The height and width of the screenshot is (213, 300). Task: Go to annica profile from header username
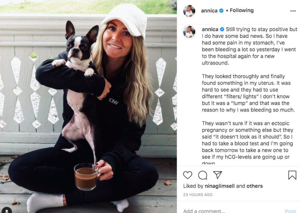click(x=209, y=11)
